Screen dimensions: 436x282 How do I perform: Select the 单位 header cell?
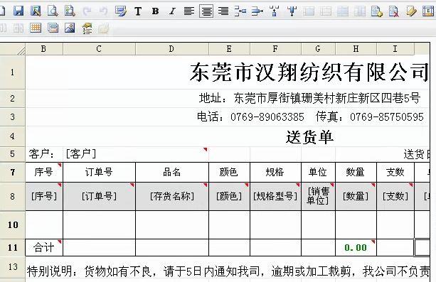[x=318, y=173]
